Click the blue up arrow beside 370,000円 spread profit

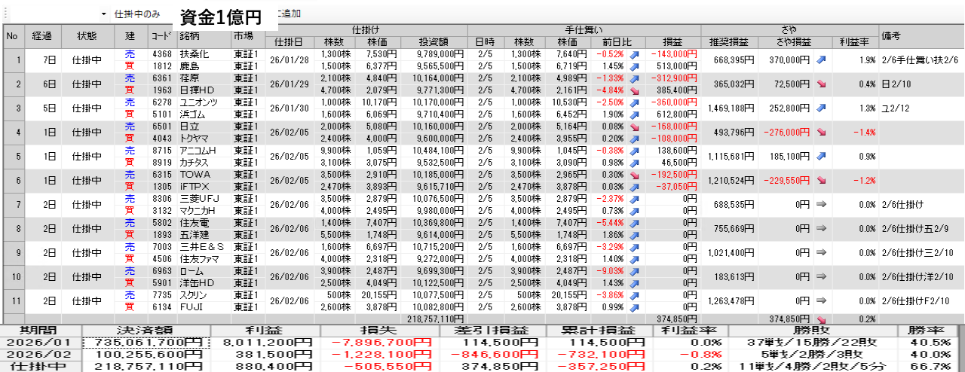821,59
